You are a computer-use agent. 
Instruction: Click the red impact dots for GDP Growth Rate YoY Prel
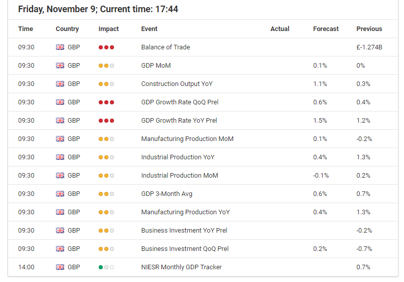[x=106, y=120]
